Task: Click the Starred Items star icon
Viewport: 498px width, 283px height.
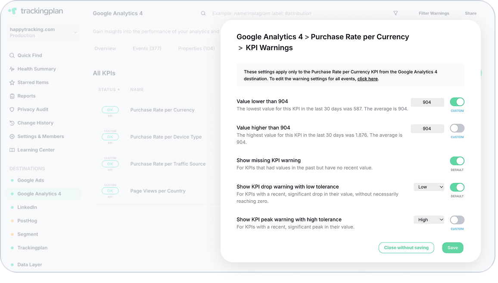Action: point(12,82)
